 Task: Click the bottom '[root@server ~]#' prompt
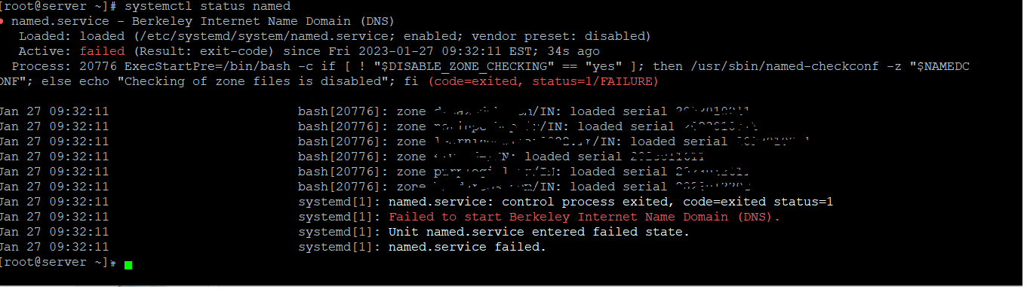(x=58, y=262)
